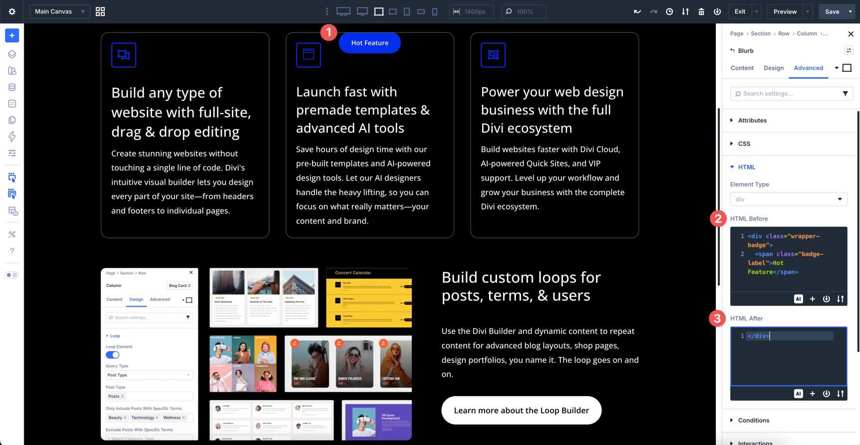860x445 pixels.
Task: Click the lightning bolt sidebar icon
Action: [12, 136]
